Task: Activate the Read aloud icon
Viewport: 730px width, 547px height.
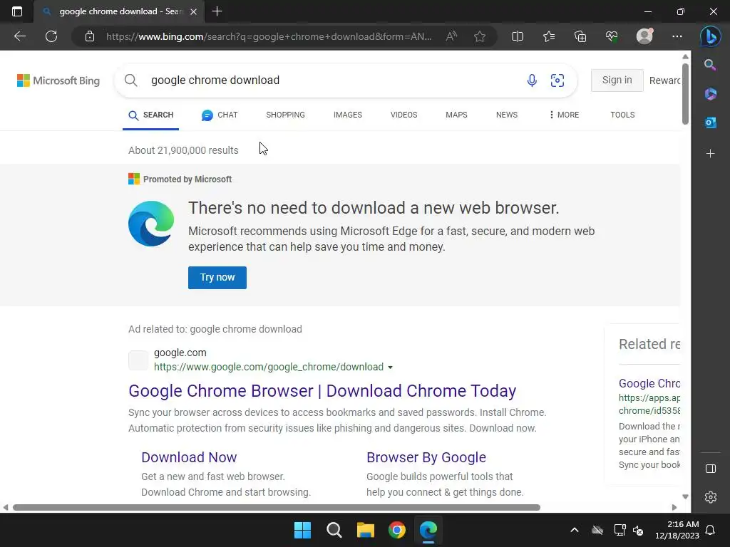Action: tap(451, 36)
